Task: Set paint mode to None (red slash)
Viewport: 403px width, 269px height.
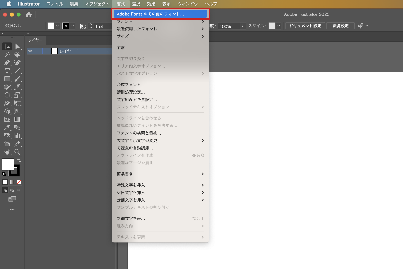Action: tap(19, 182)
